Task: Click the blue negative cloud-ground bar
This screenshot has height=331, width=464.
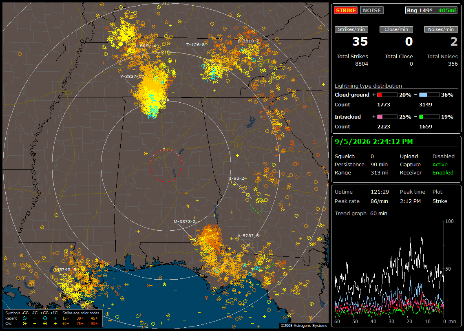Action: (x=429, y=95)
